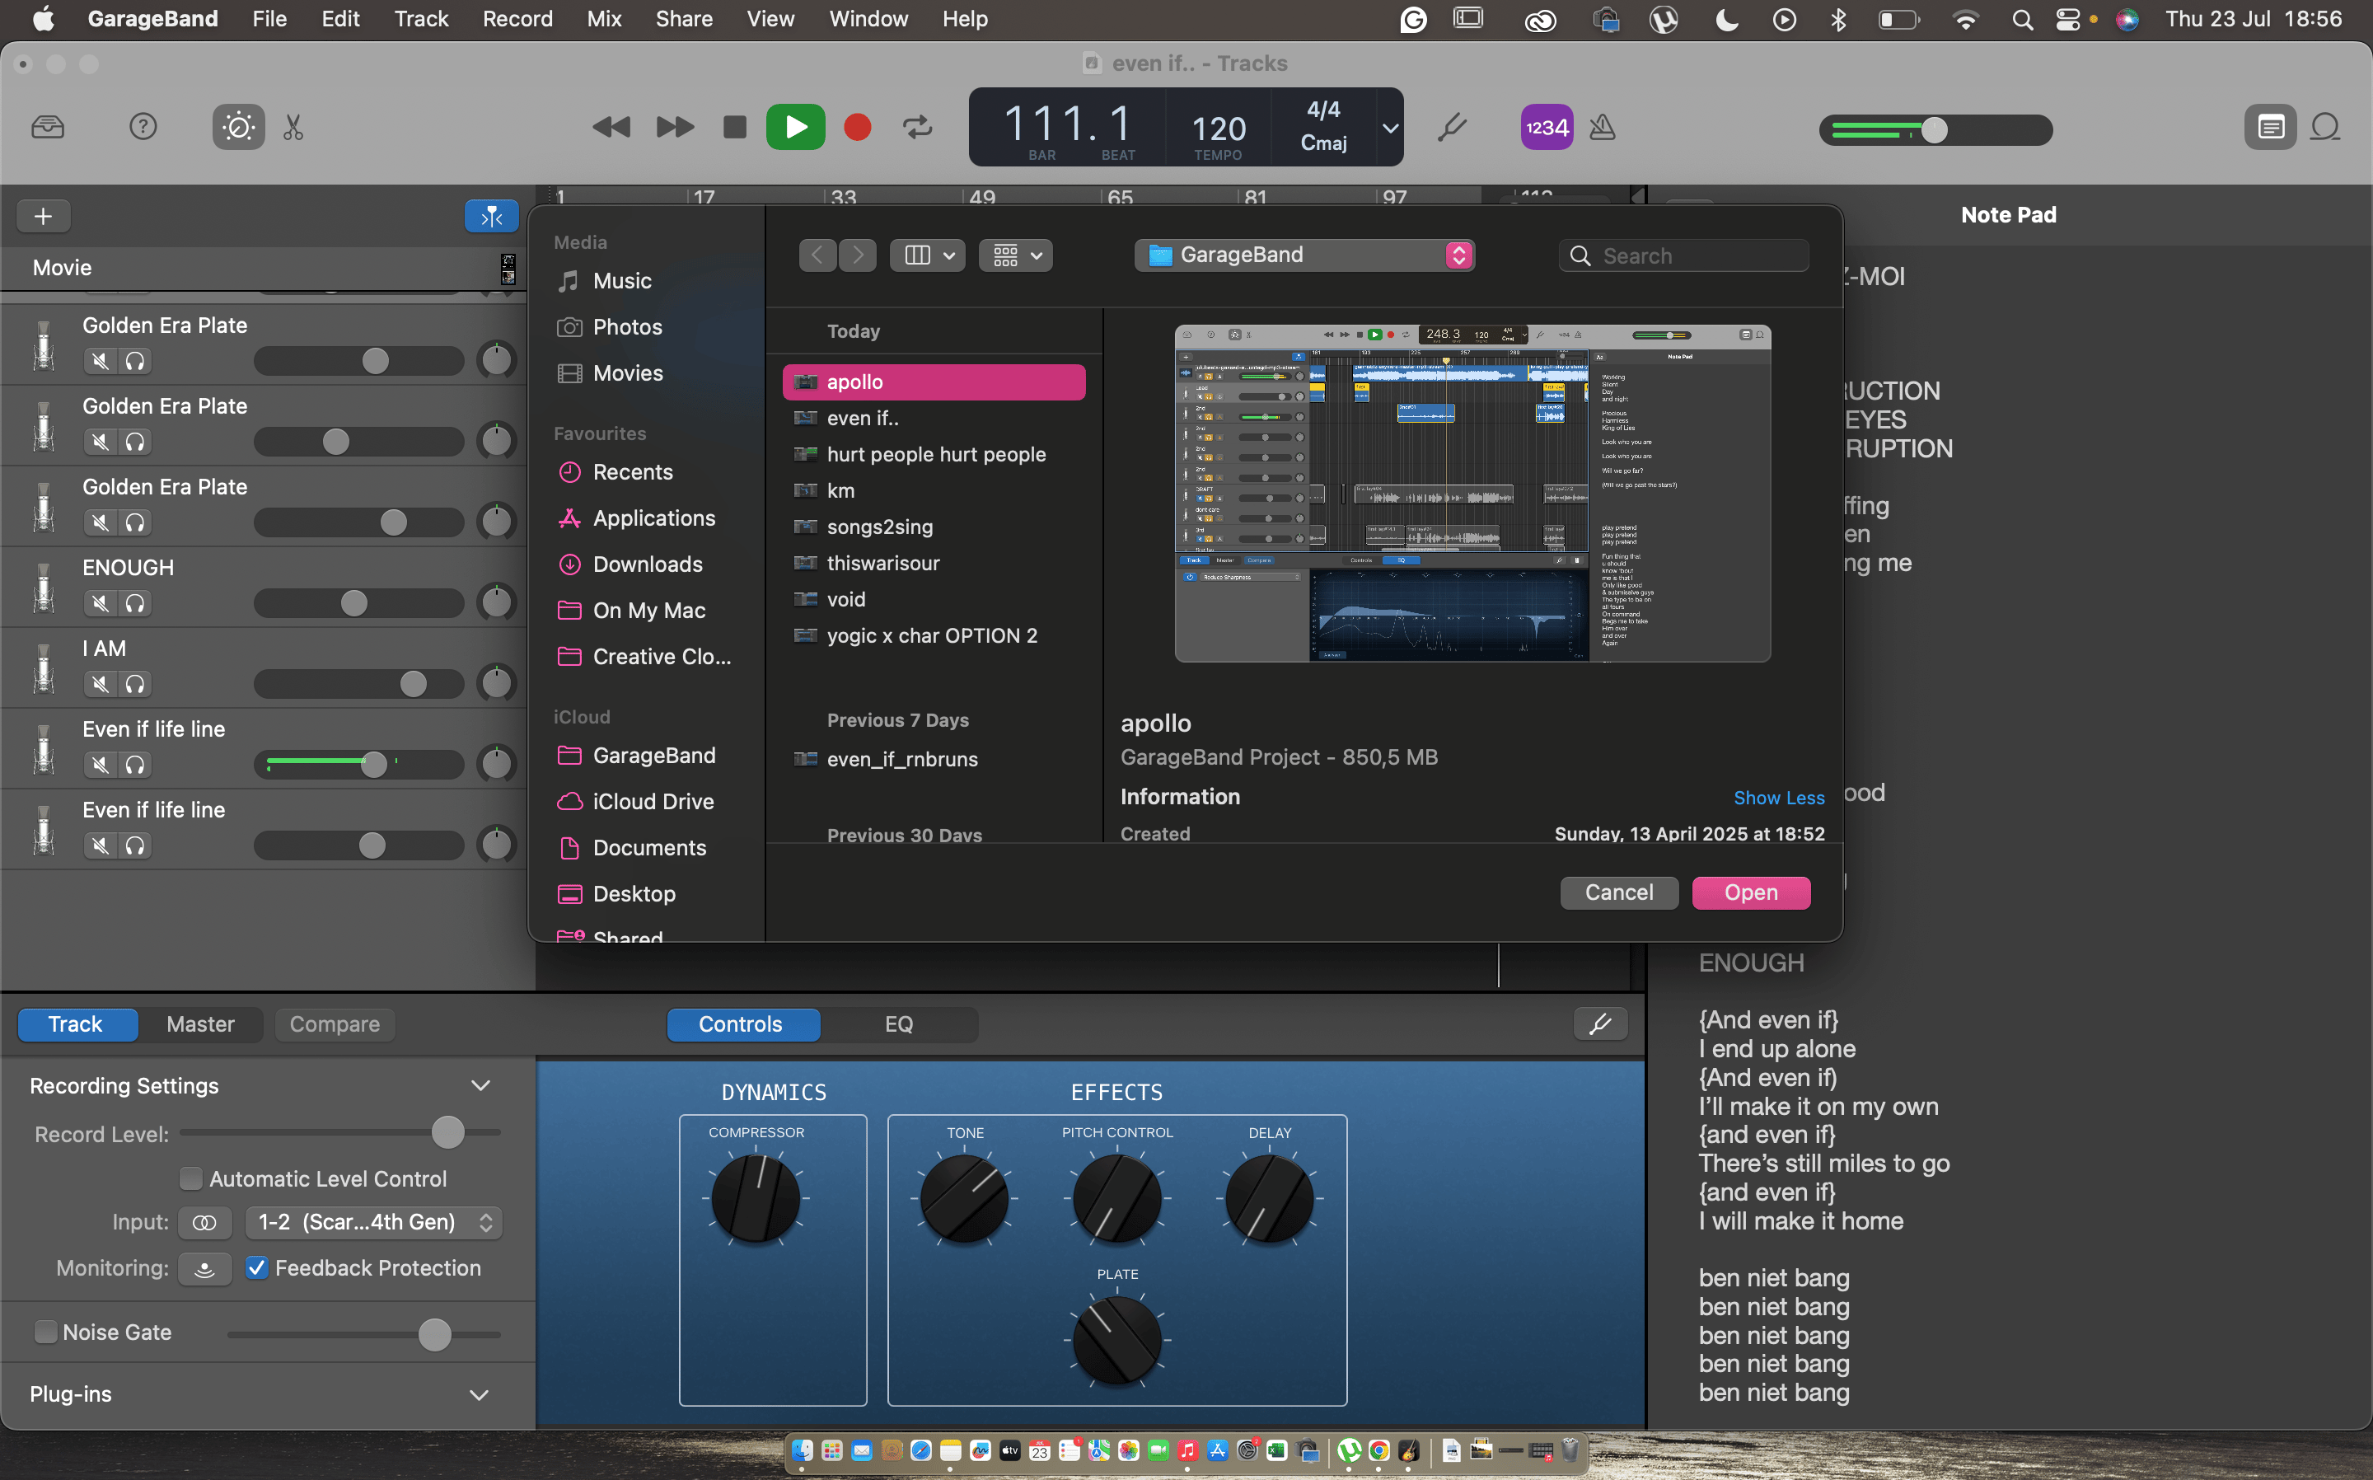
Task: Click the time signature and key display
Action: (1323, 127)
